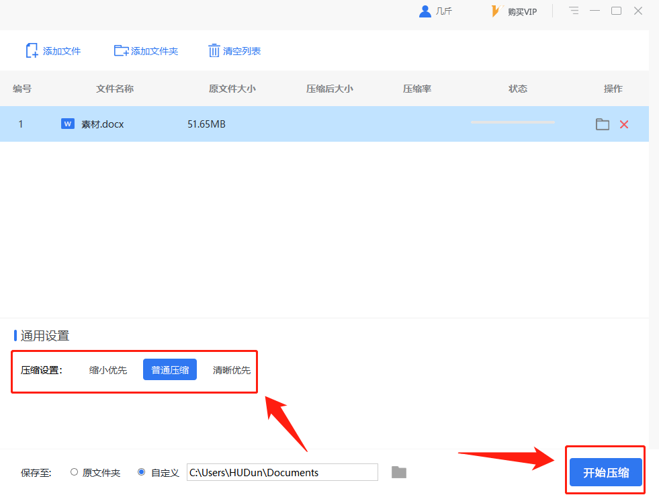Click the save path input field
The width and height of the screenshot is (659, 495).
[282, 472]
